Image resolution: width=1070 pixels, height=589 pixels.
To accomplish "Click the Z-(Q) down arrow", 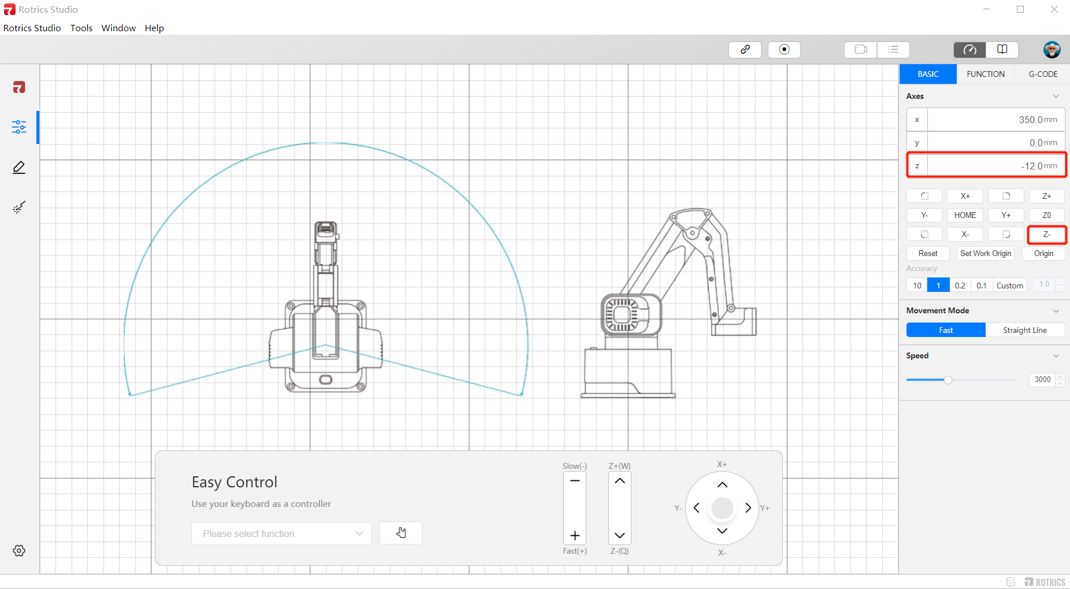I will tap(620, 535).
